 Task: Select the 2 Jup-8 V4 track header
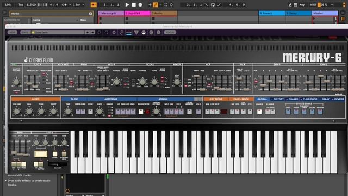[138, 13]
